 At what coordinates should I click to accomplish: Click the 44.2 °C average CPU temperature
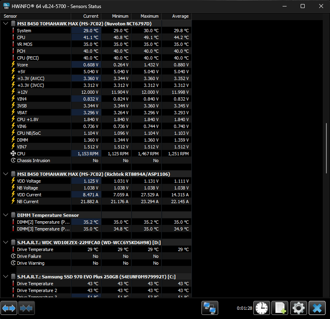(181, 37)
